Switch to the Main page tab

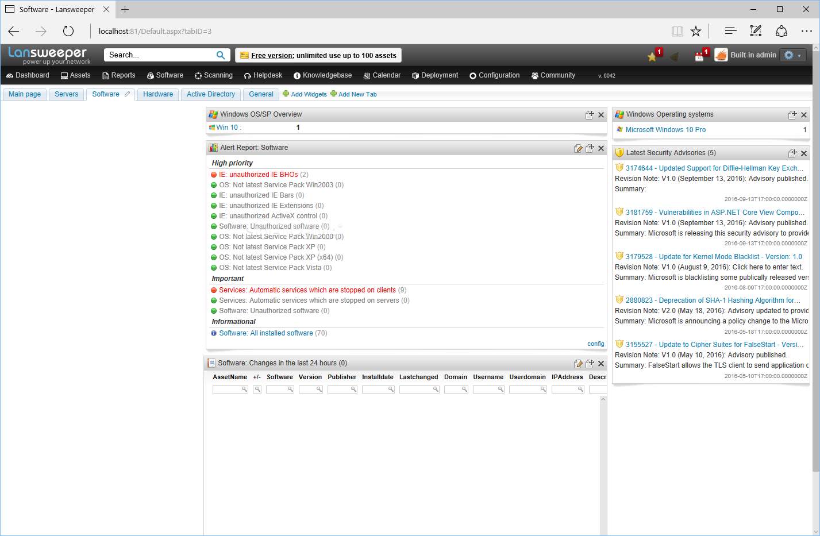click(x=25, y=94)
